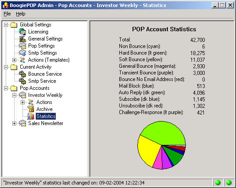
Task: Open the File menu
Action: [7, 14]
